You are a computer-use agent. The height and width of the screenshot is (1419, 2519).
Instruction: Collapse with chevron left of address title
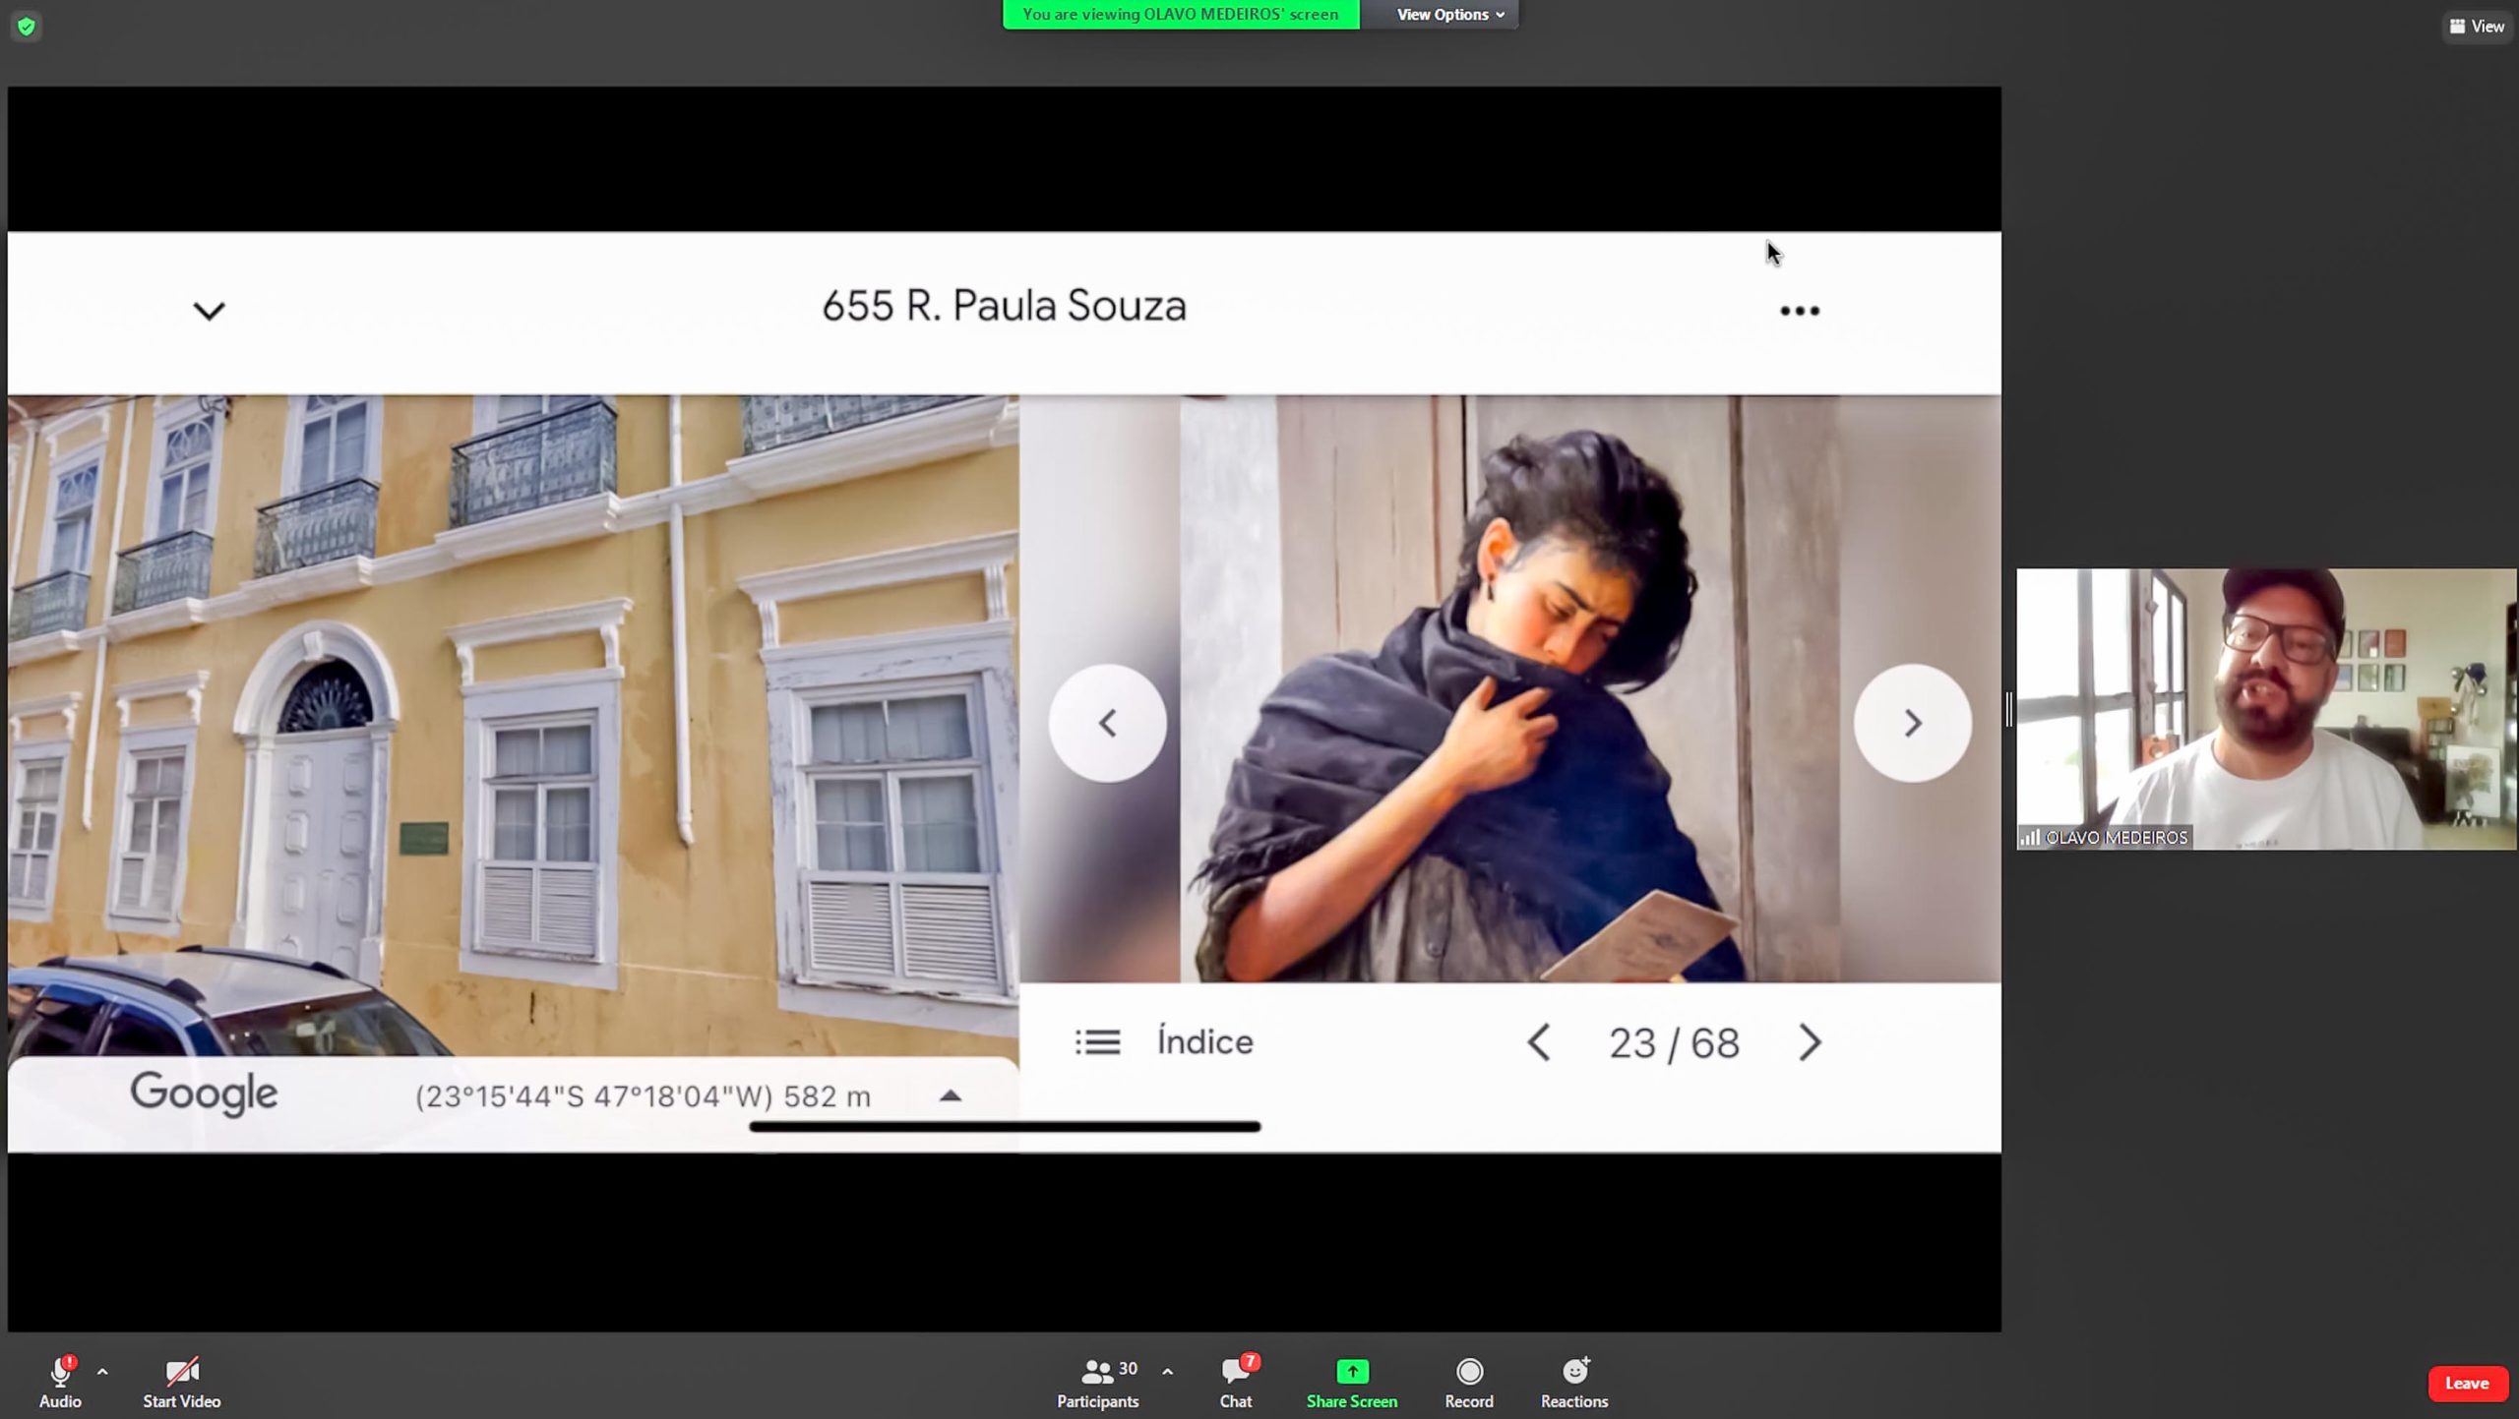coord(209,312)
